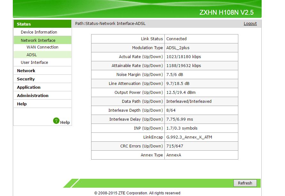
Task: Open the Status menu section
Action: pyautogui.click(x=43, y=24)
